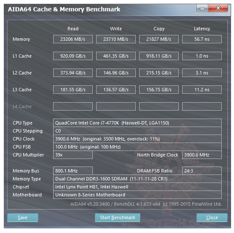
Task: Select L2 Cache Write 146.96 GB/s
Action: click(x=116, y=73)
